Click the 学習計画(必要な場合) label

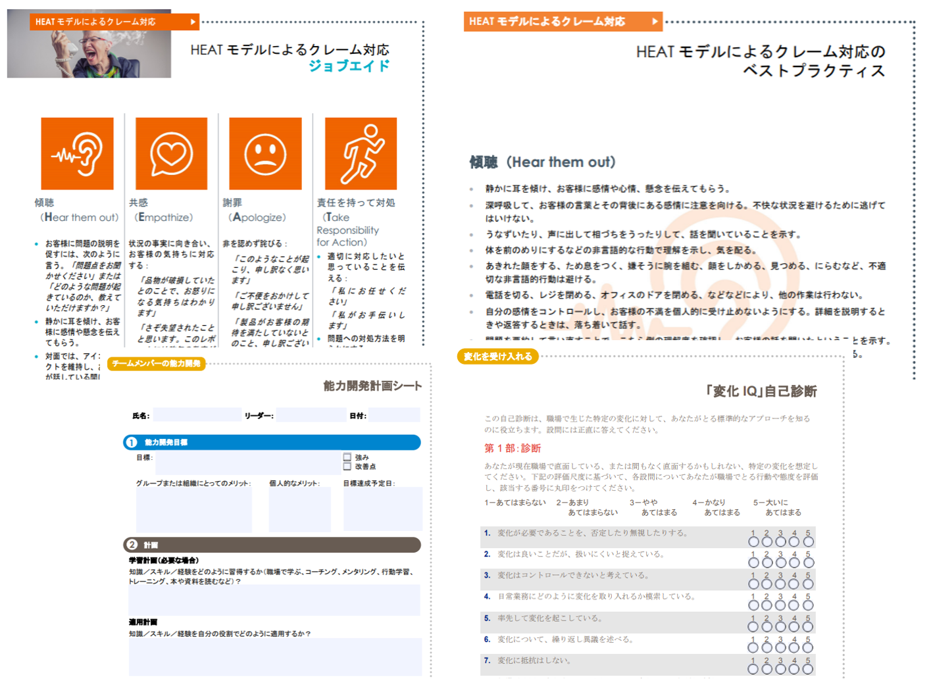pos(163,560)
